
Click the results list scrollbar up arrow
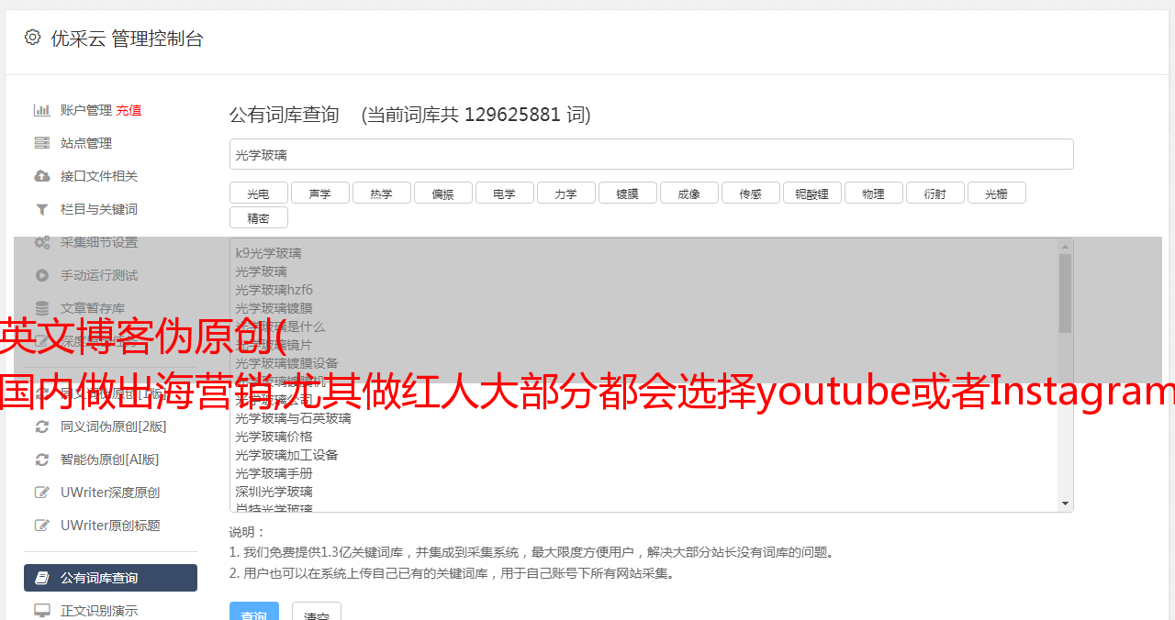(x=1065, y=247)
